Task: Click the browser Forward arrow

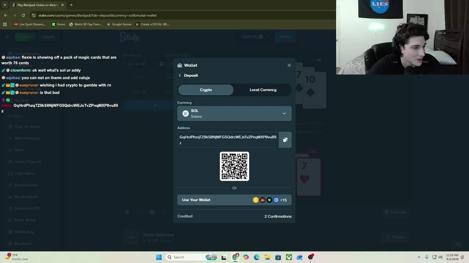Action: click(x=14, y=15)
